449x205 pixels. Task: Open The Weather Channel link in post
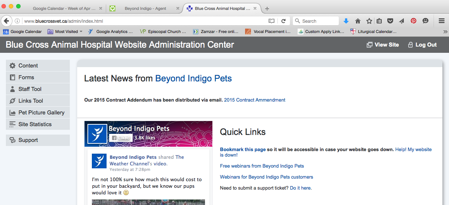(147, 160)
